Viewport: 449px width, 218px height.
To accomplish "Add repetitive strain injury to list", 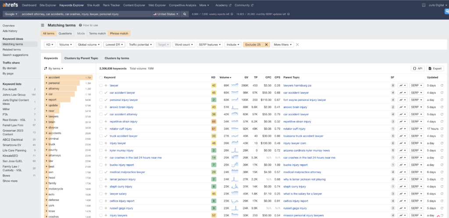I will pyautogui.click(x=106, y=121).
